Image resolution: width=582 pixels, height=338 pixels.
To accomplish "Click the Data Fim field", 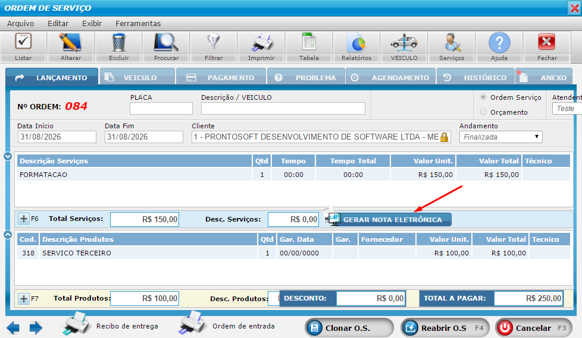I will coord(144,137).
